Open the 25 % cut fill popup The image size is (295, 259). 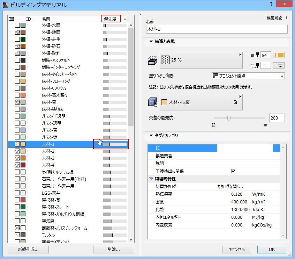pos(201,60)
